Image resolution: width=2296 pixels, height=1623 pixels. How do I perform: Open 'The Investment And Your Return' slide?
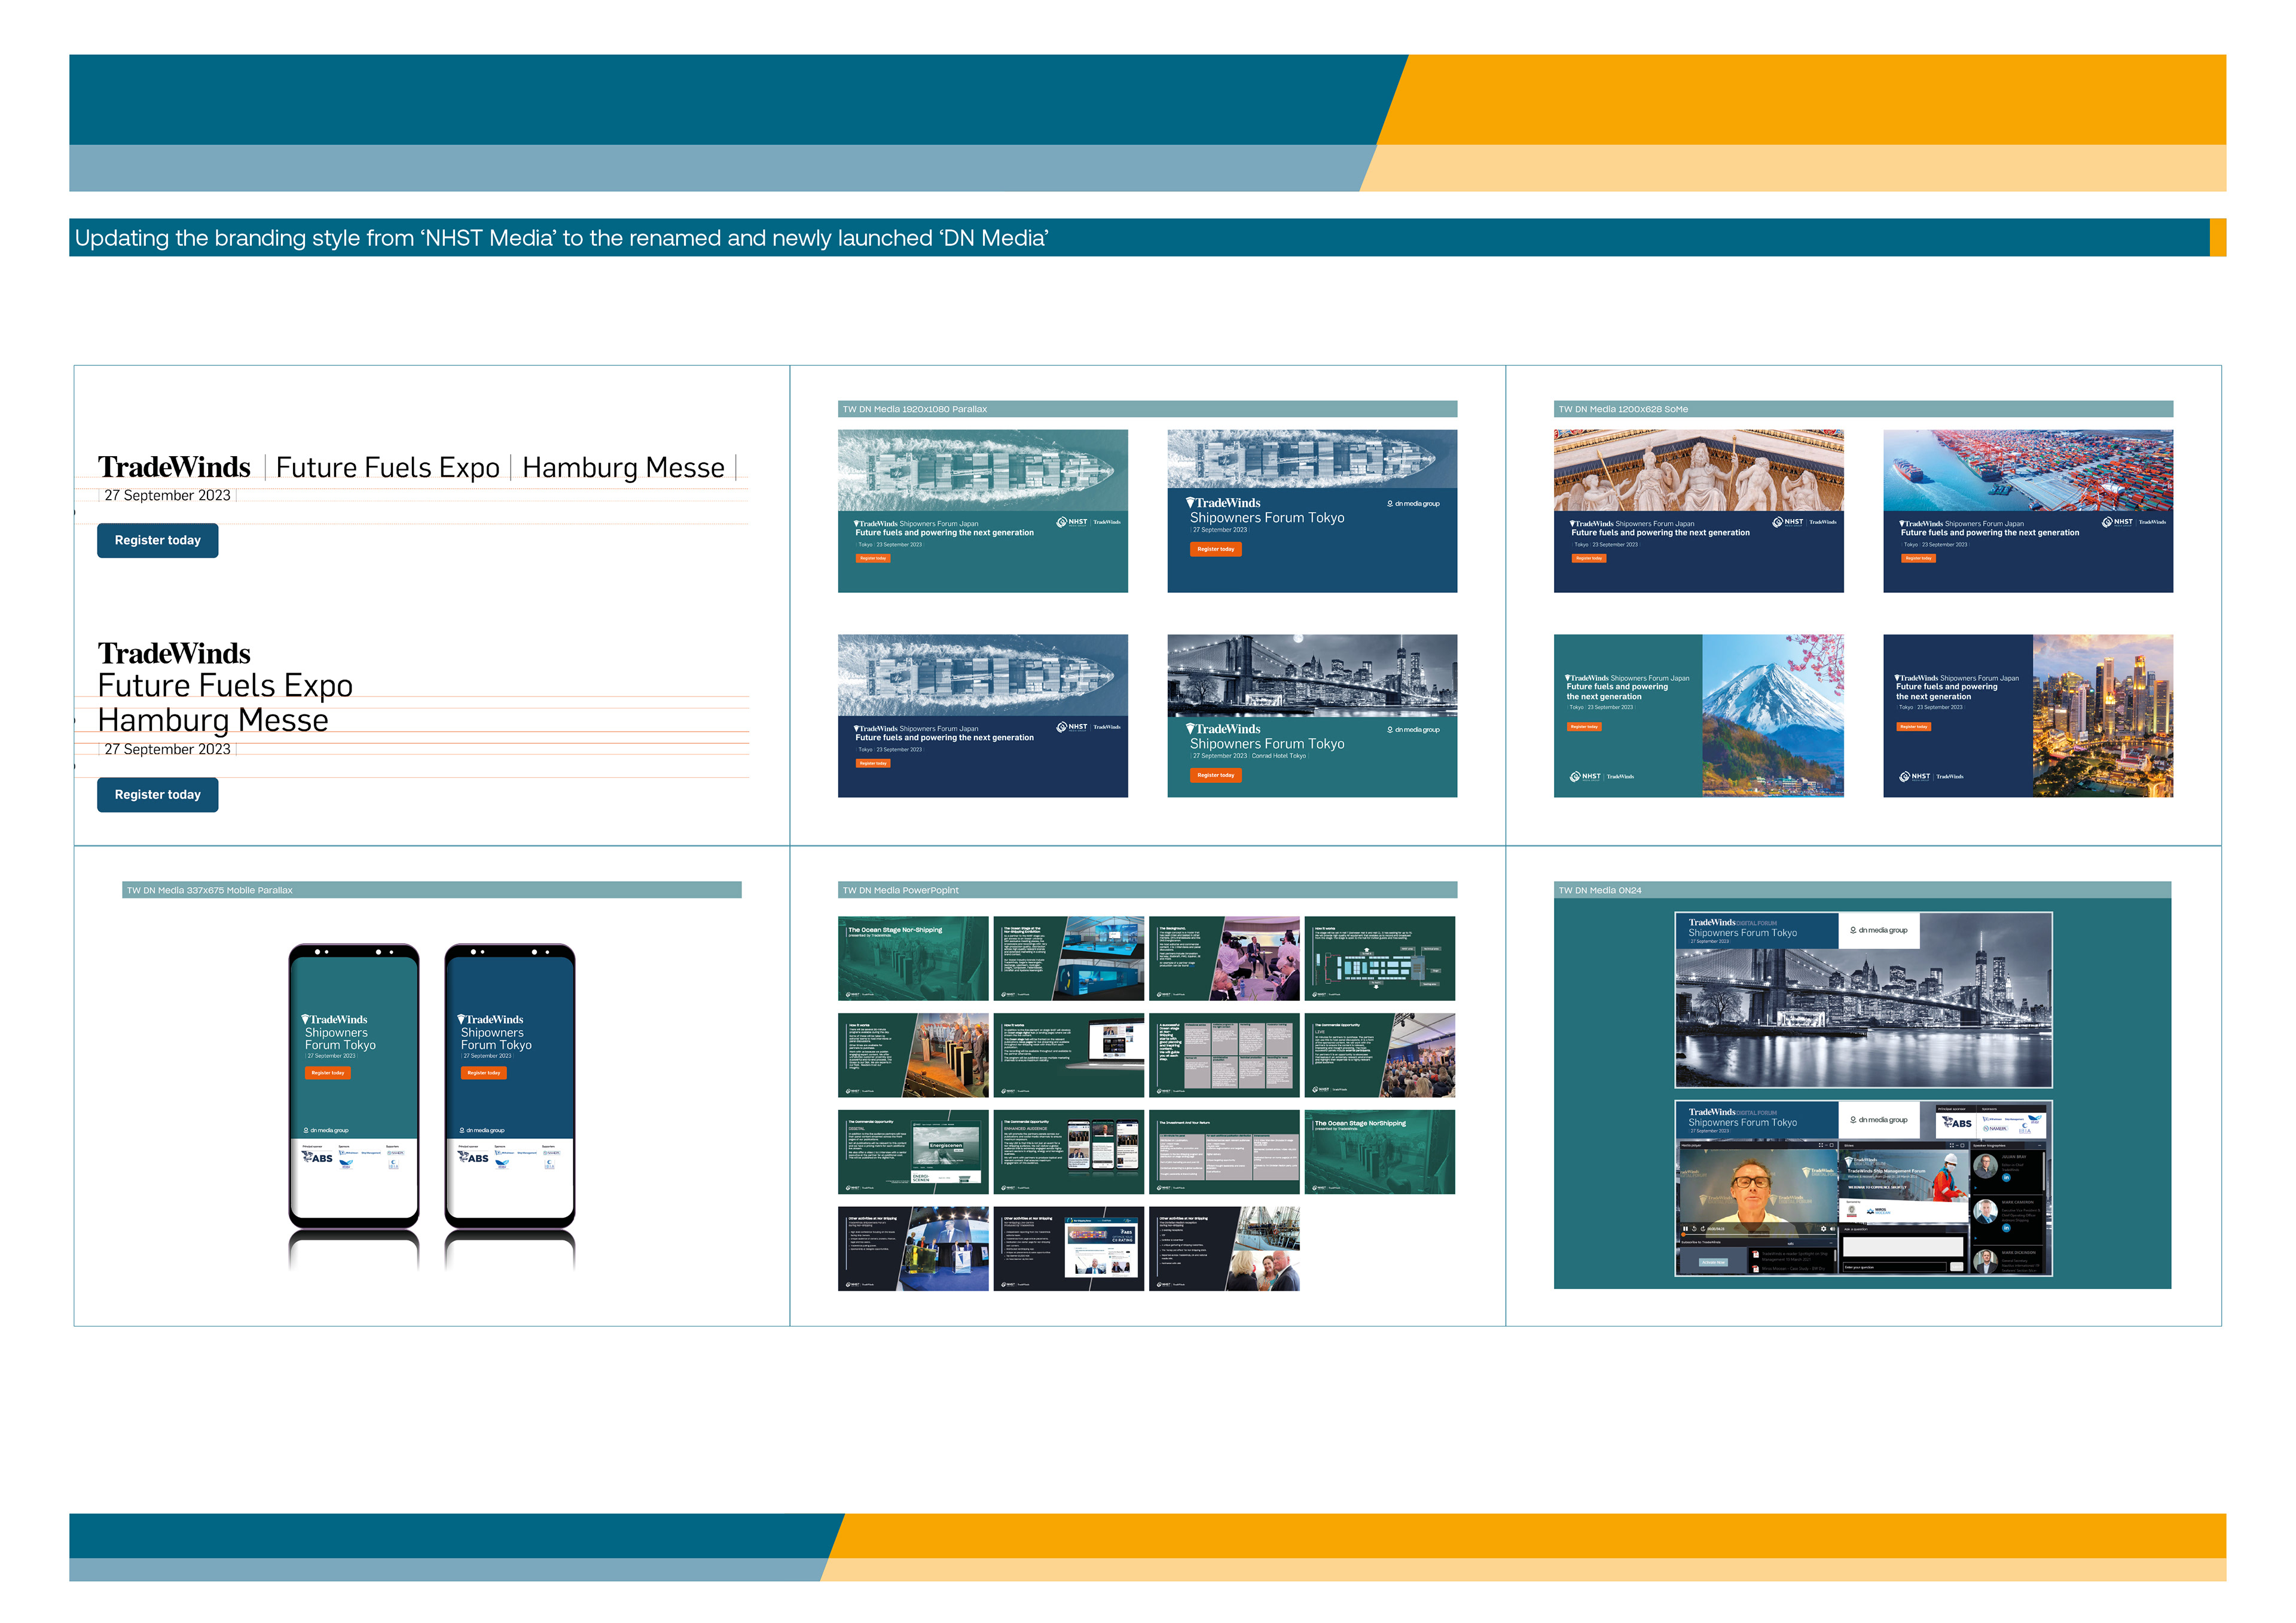(1224, 1152)
